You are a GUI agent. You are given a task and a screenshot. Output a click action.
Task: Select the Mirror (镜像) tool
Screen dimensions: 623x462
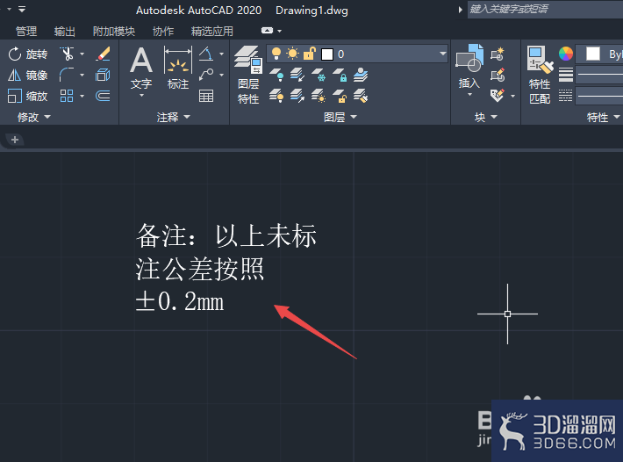click(x=28, y=75)
